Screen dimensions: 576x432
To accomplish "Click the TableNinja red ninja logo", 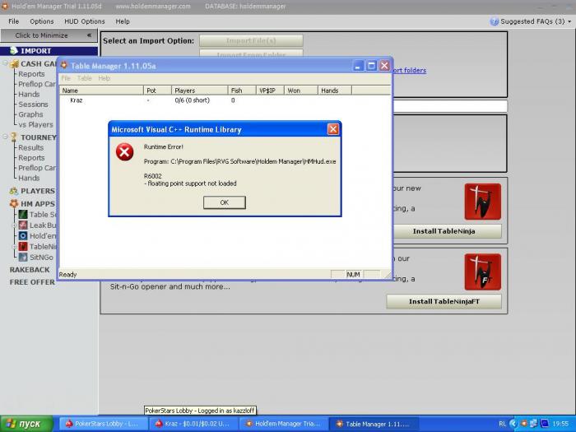I will coord(483,202).
